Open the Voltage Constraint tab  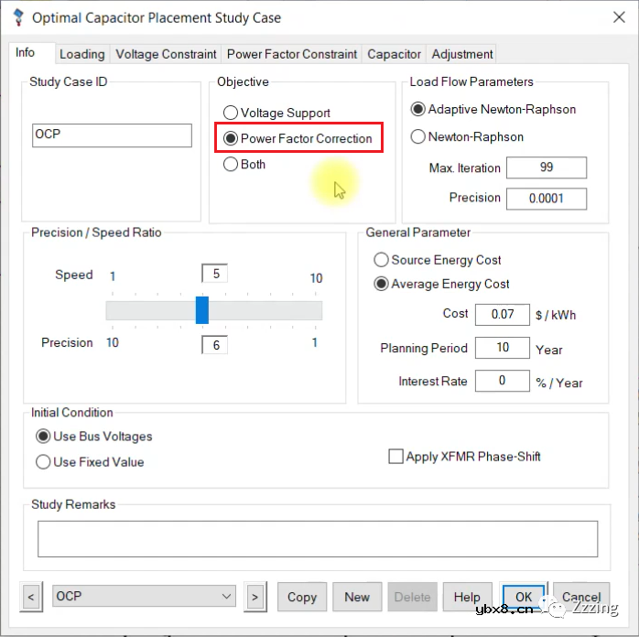pos(166,54)
